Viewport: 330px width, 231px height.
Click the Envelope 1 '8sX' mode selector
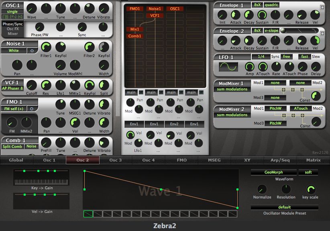tap(257, 5)
